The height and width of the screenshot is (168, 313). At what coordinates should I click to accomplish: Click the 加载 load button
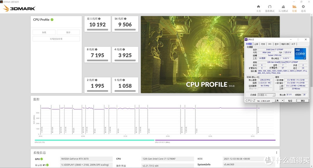click(x=44, y=32)
